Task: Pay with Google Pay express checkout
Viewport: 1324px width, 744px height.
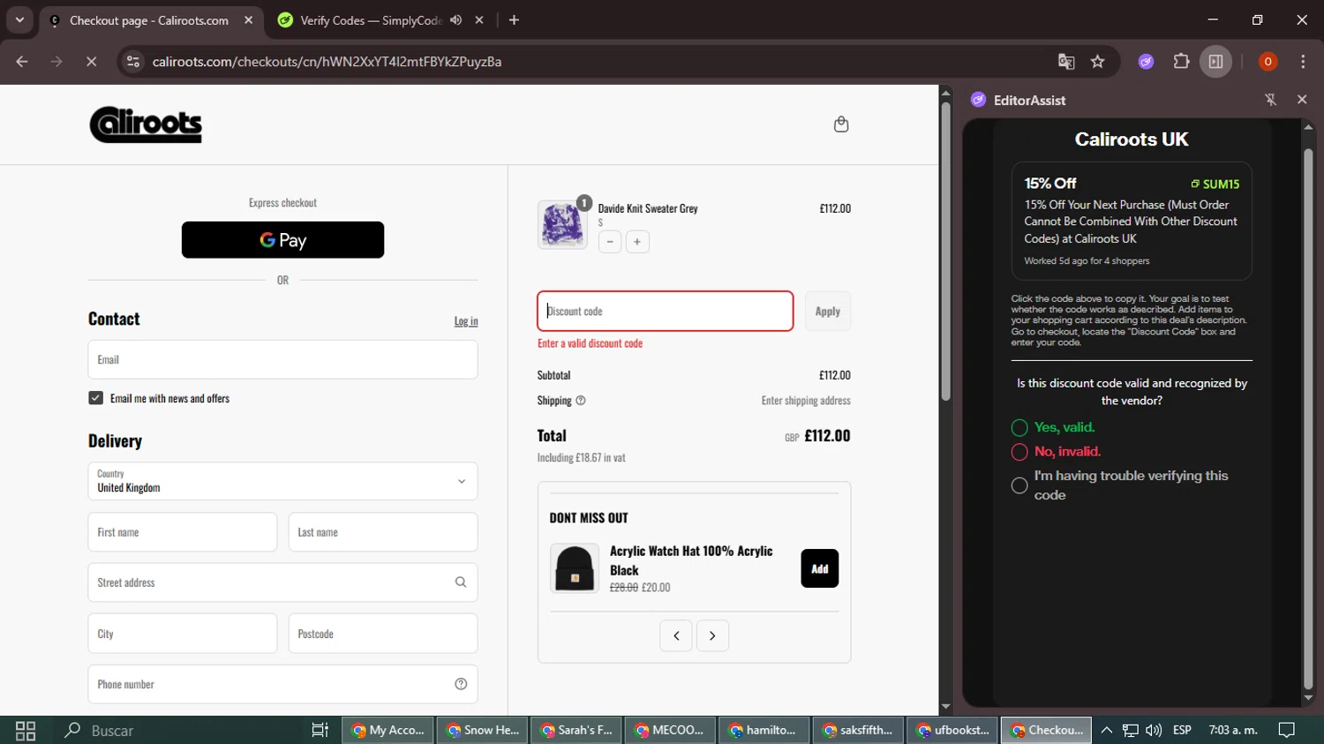Action: point(282,240)
